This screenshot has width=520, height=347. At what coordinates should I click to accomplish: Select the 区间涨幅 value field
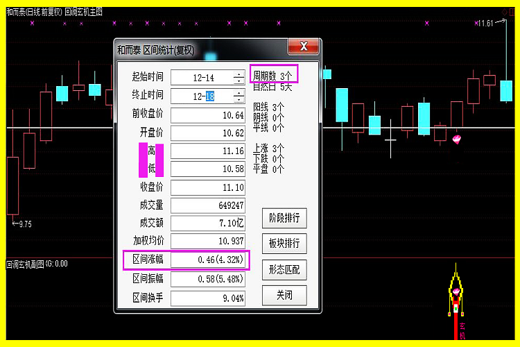point(209,260)
